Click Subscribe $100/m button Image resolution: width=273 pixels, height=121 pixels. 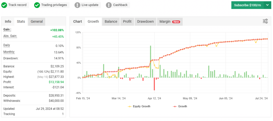tap(247, 5)
